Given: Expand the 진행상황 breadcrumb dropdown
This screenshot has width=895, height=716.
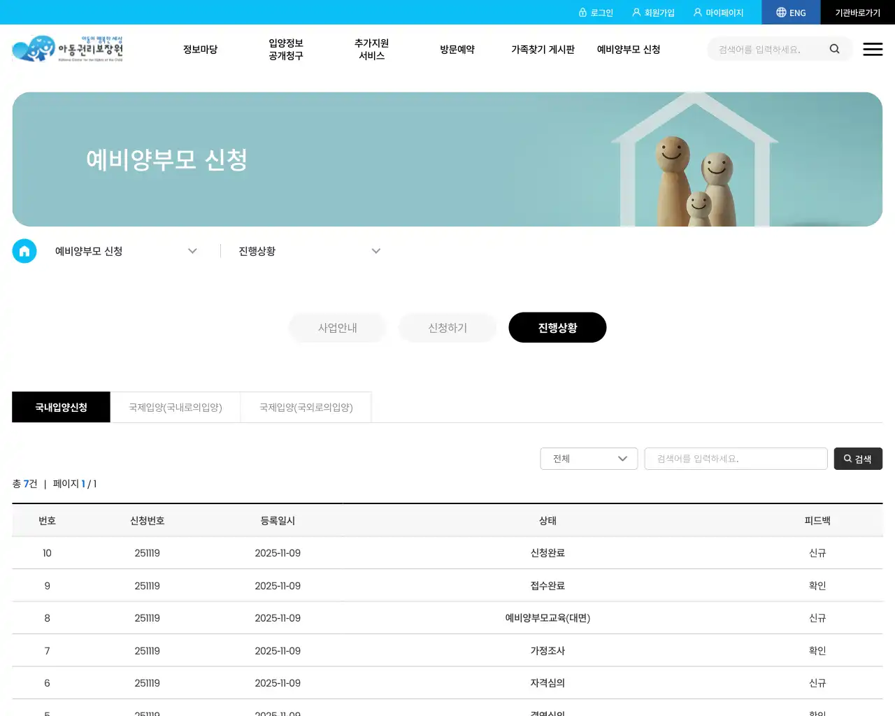Looking at the screenshot, I should [376, 250].
